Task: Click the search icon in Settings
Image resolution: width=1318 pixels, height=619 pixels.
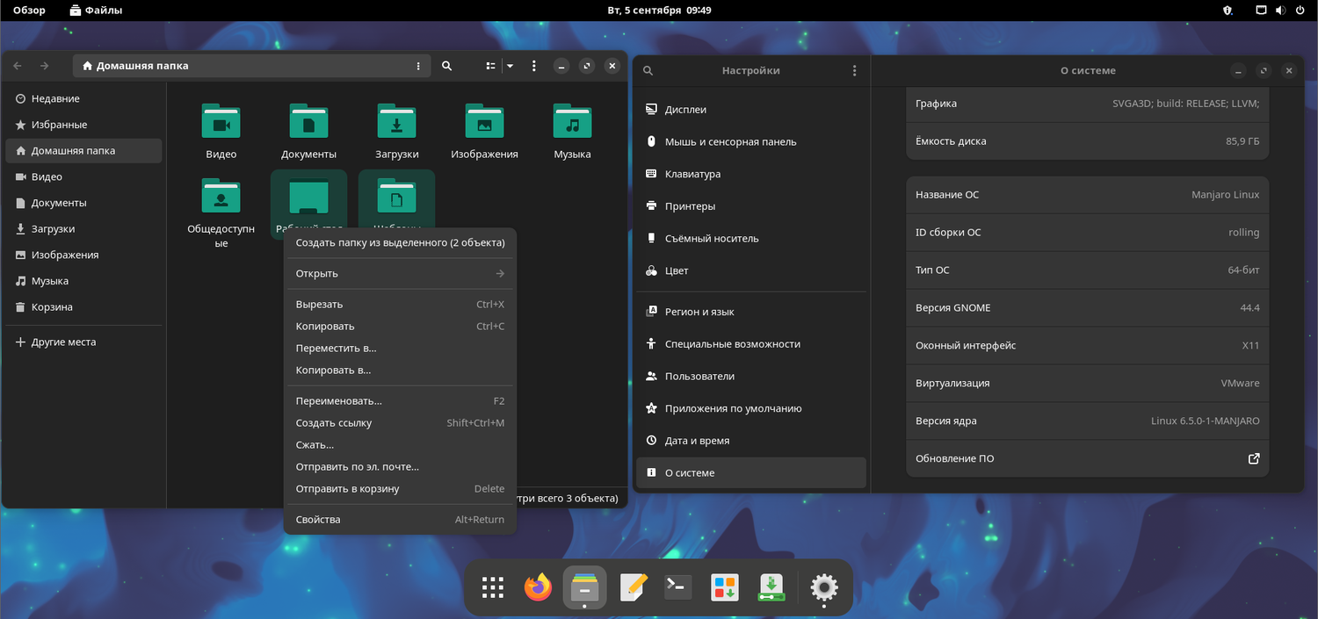Action: (648, 70)
